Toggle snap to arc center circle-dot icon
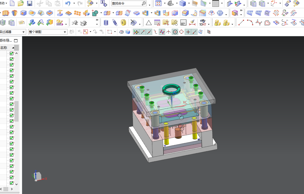The image size is (304, 194). tap(175, 32)
